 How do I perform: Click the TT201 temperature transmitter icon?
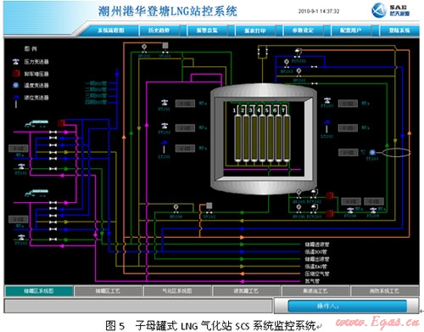(x=372, y=153)
